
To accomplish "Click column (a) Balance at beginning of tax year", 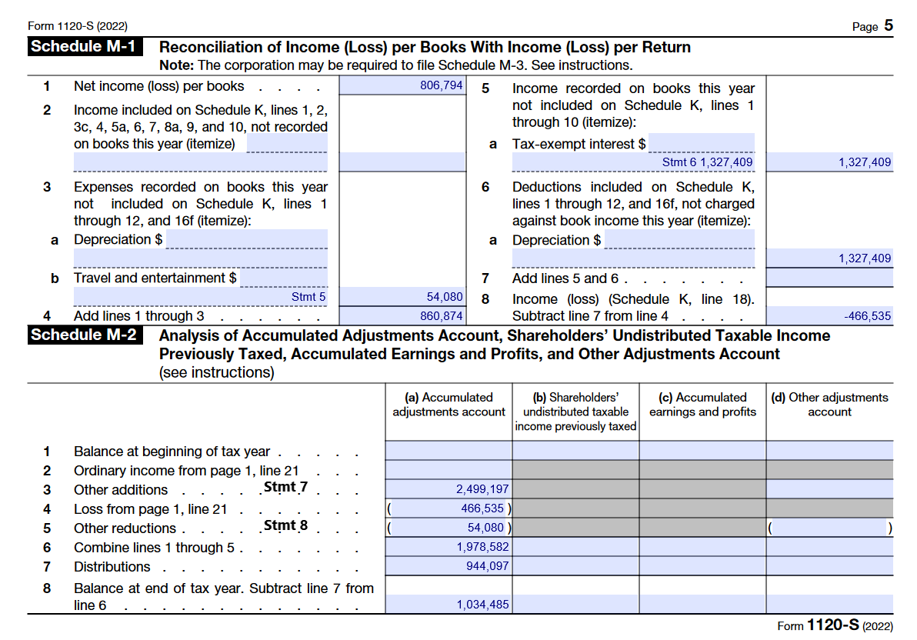I will click(x=448, y=451).
